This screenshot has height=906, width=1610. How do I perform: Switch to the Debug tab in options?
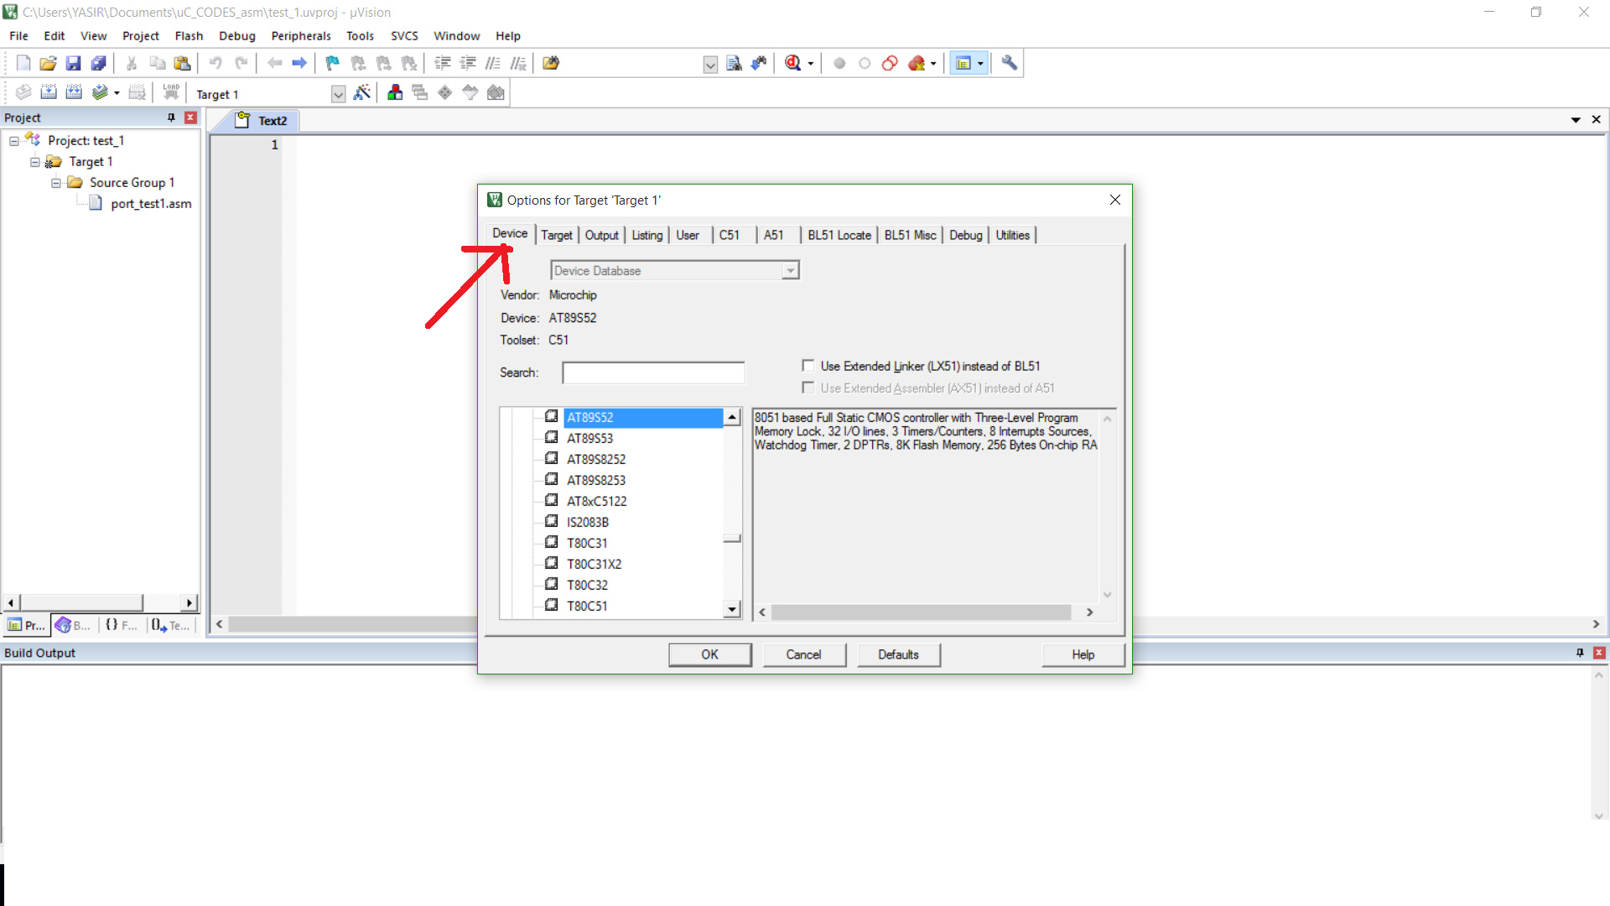point(965,235)
